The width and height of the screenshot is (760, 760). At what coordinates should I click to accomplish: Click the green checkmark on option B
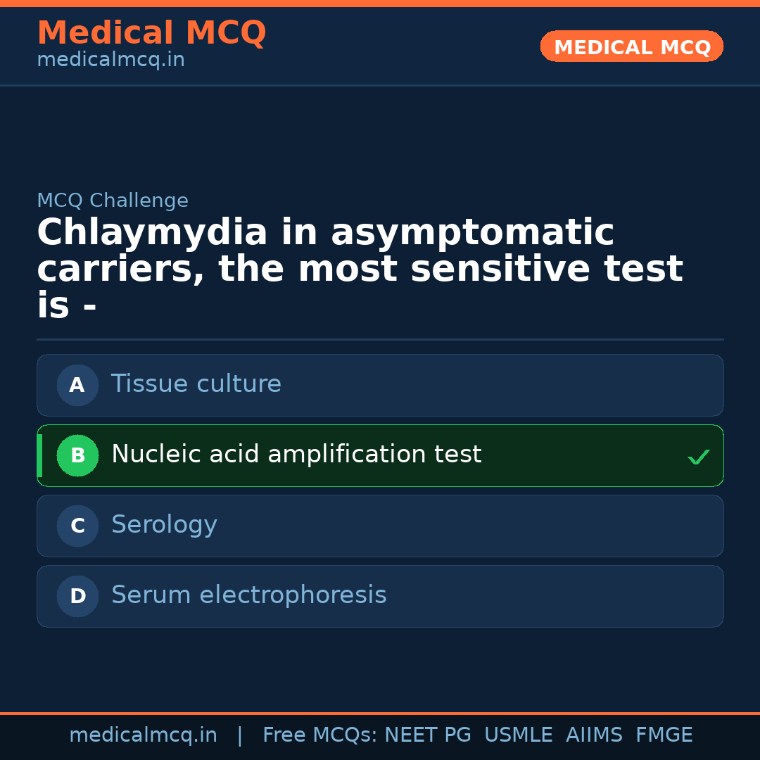(x=698, y=457)
